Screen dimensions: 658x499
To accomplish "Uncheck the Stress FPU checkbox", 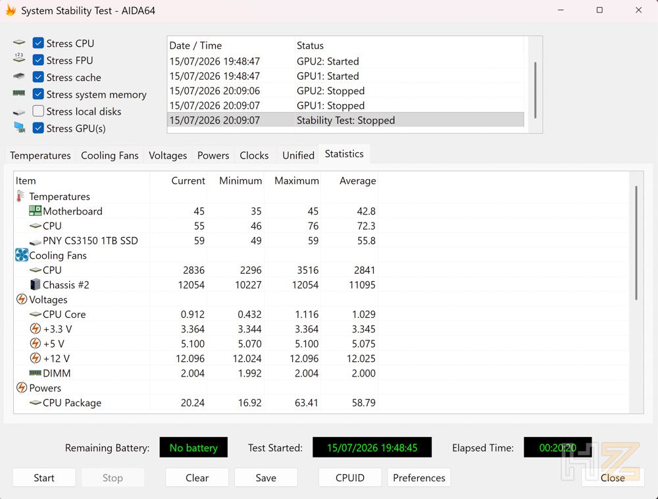I will point(38,60).
